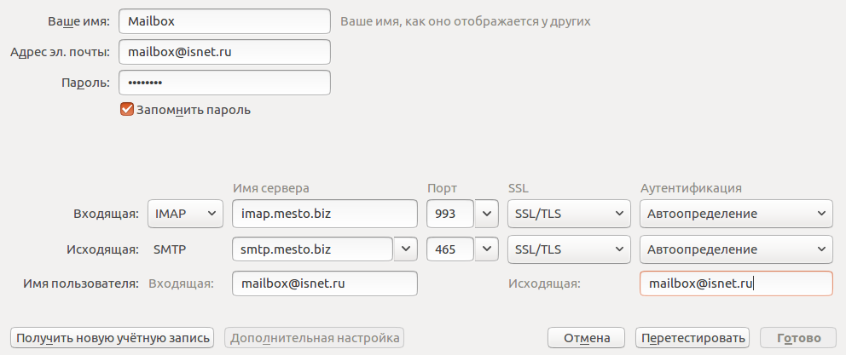846x355 pixels.
Task: Expand the incoming port 993 dropdown arrow
Action: click(487, 214)
